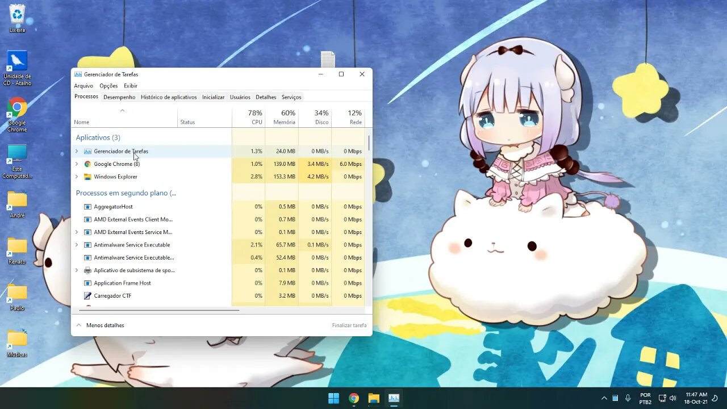This screenshot has width=727, height=409.
Task: Open Chrome from the taskbar
Action: click(354, 398)
